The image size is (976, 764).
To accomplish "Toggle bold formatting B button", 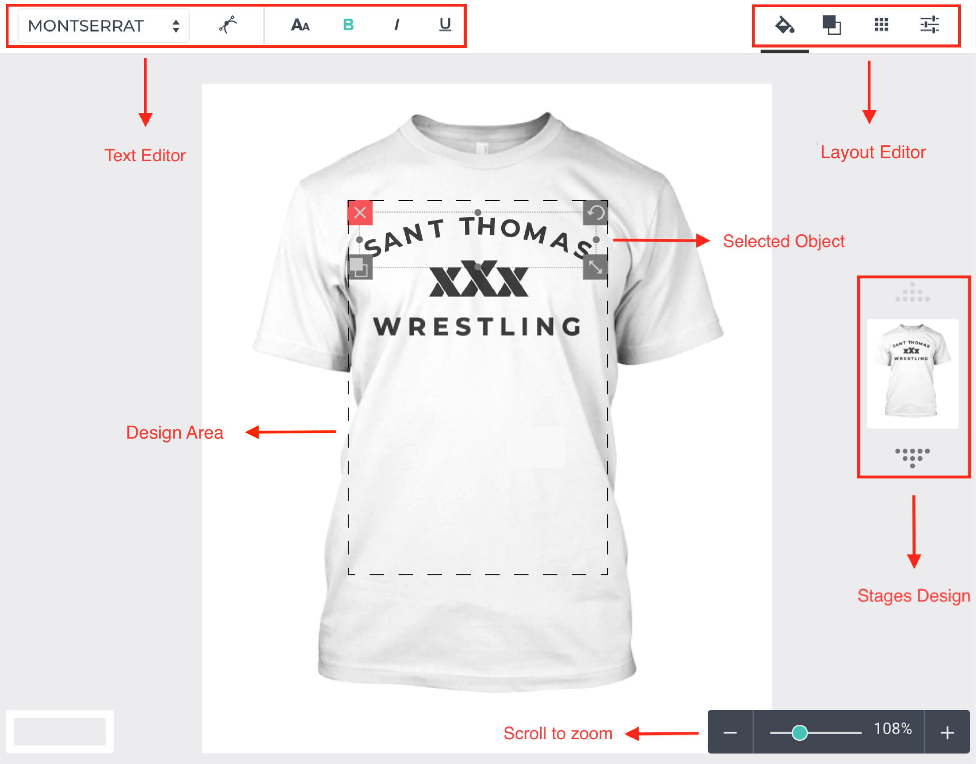I will coord(348,25).
